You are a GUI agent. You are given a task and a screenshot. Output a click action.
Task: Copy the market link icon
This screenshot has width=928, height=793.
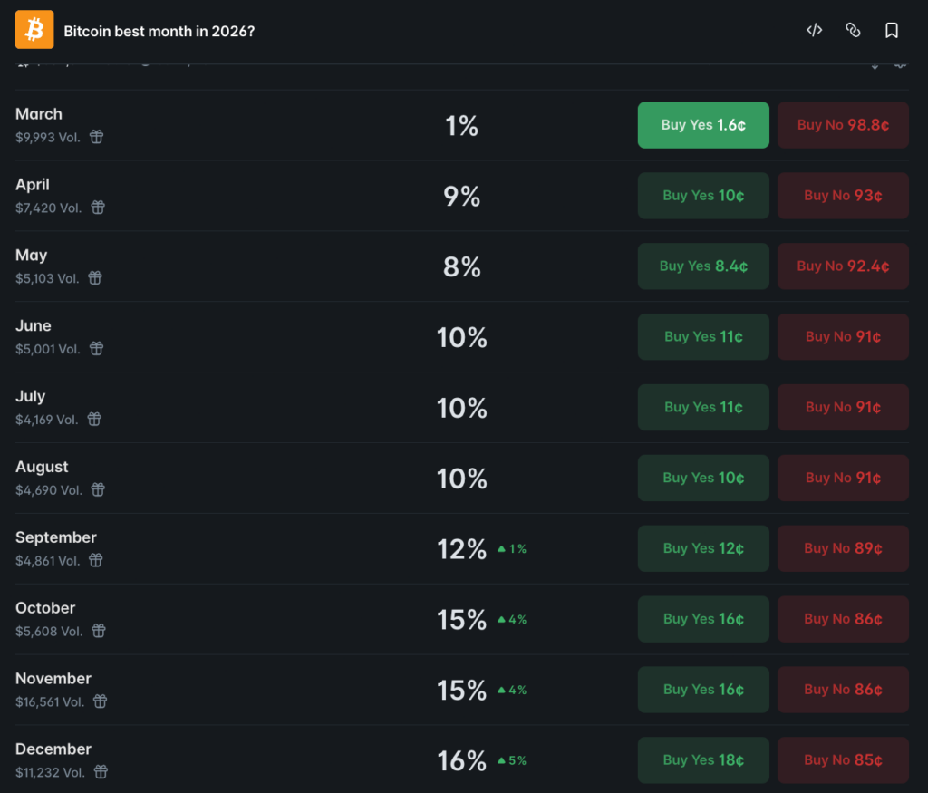point(853,29)
